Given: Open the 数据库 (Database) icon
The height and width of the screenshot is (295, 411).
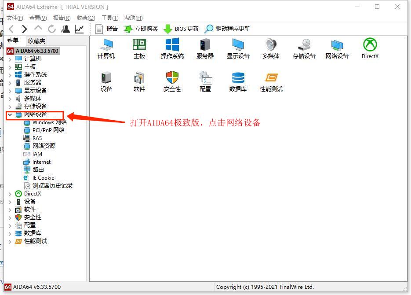Looking at the screenshot, I should pos(238,79).
